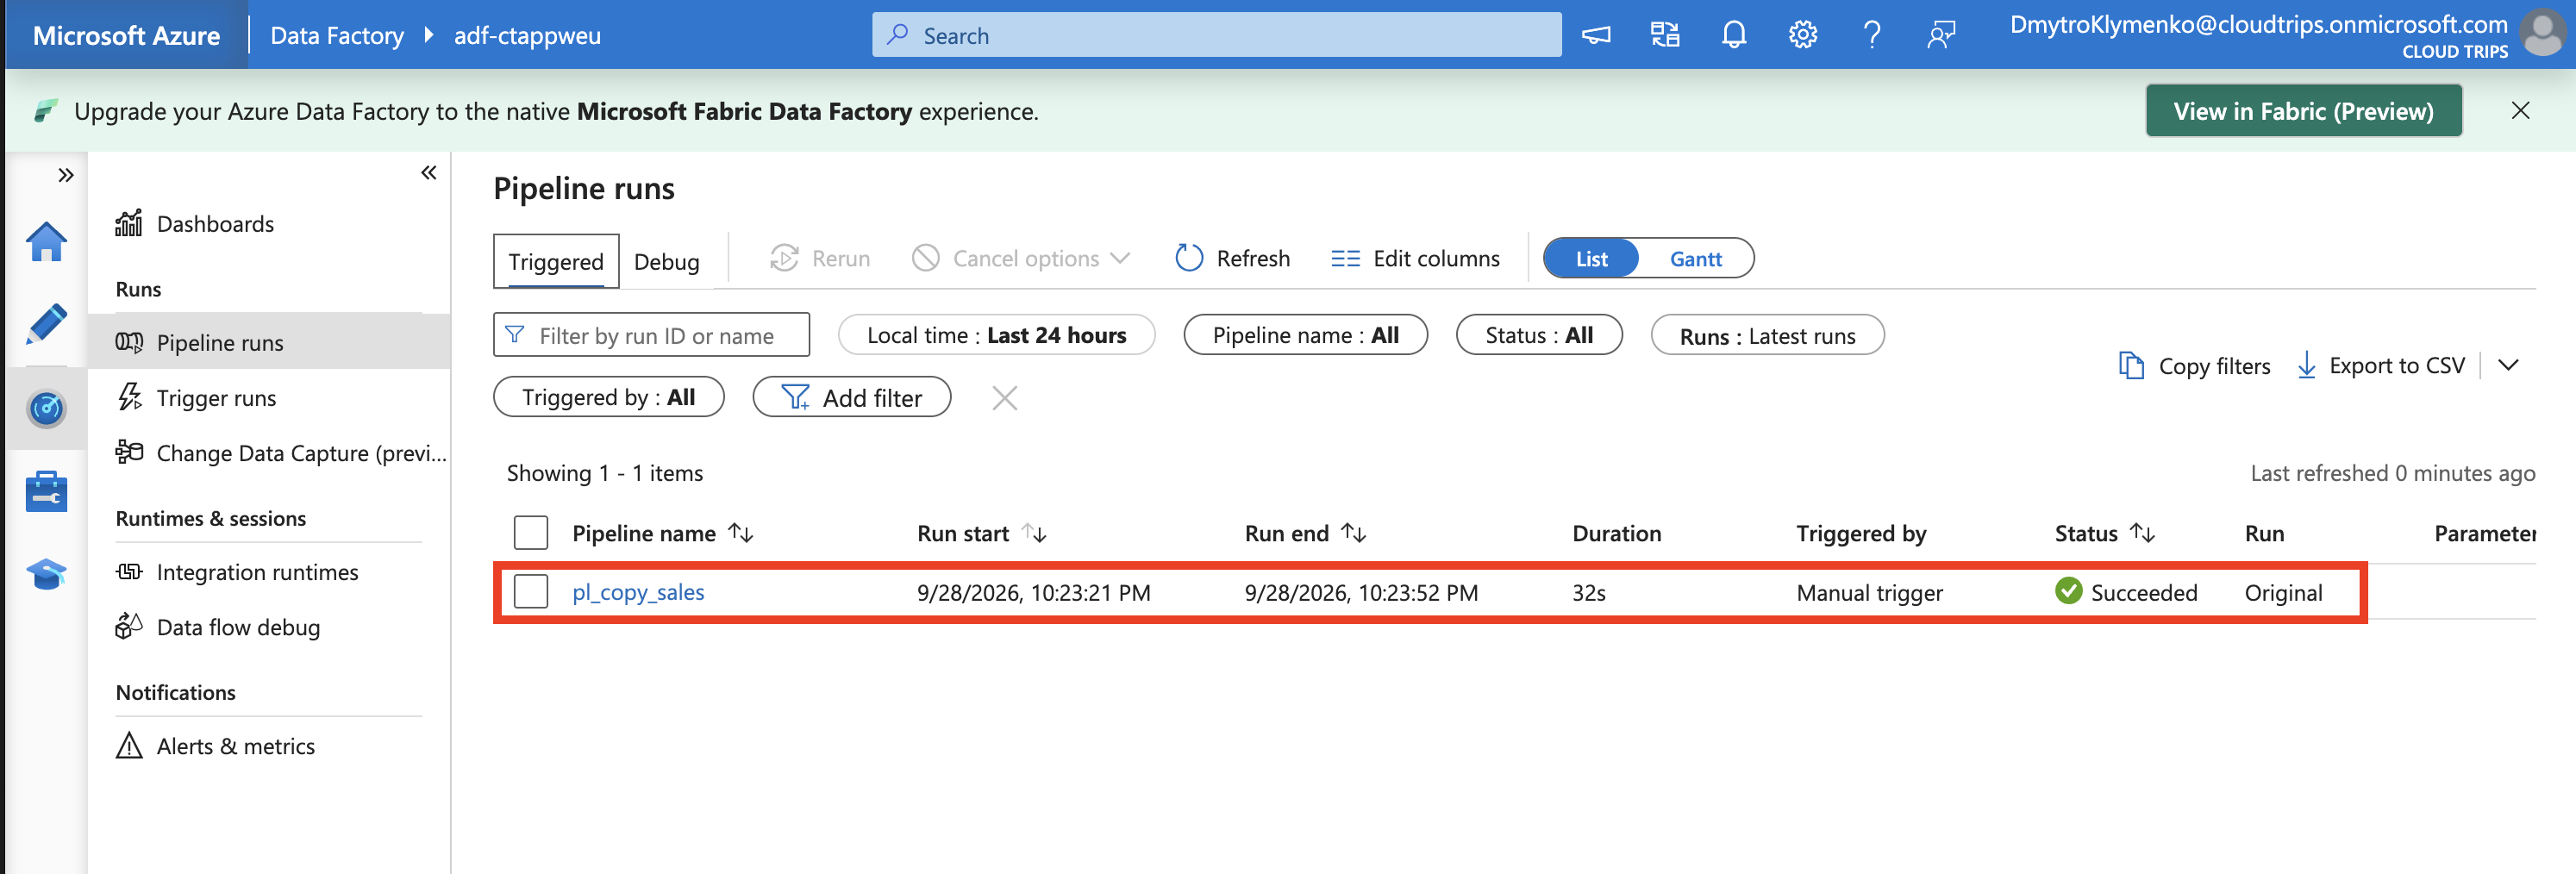Switch to the Gantt view

pos(1695,258)
